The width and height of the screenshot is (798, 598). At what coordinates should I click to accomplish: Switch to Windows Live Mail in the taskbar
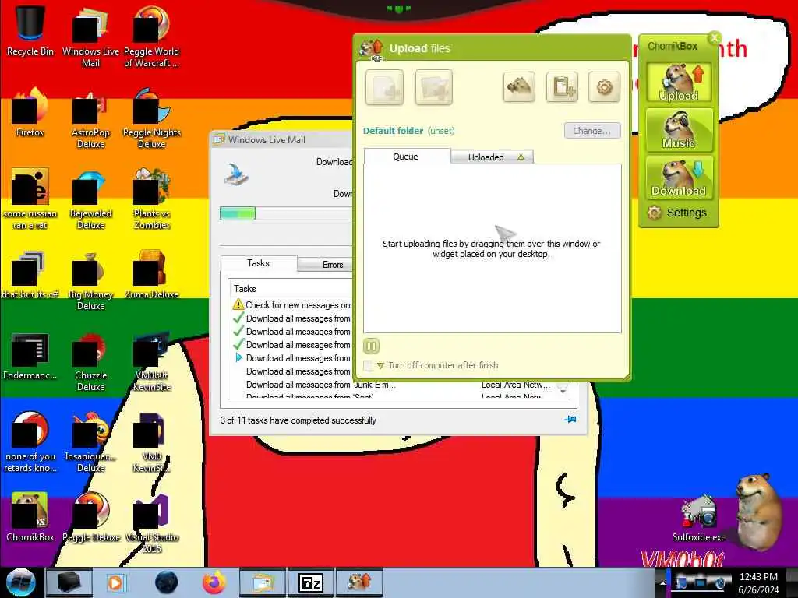pyautogui.click(x=262, y=582)
